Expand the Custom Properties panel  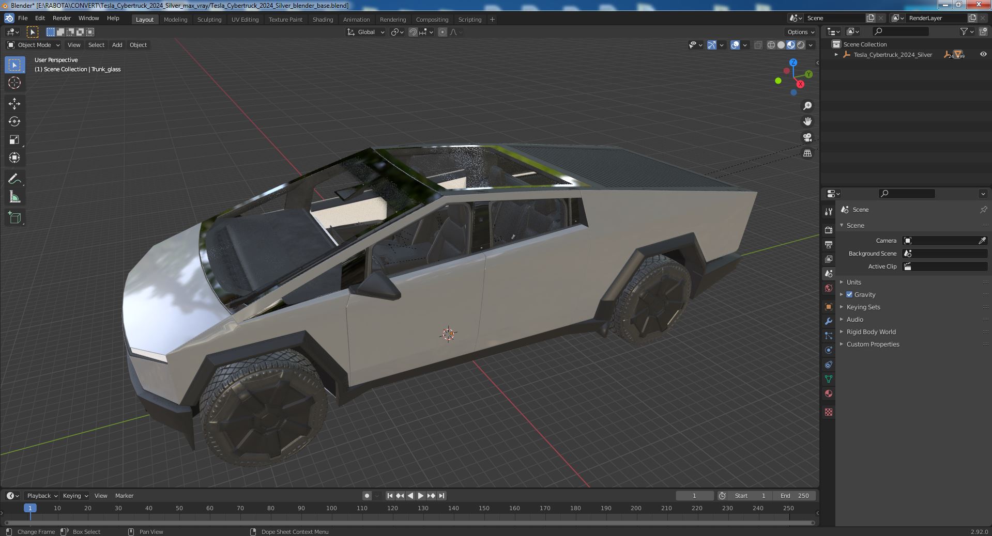873,344
